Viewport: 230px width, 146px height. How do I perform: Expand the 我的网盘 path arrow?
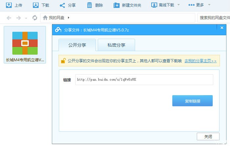(x=68, y=18)
